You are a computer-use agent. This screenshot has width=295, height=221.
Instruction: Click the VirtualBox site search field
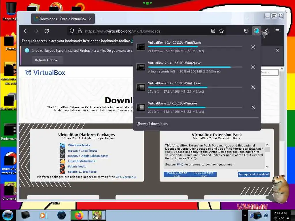click(x=269, y=72)
